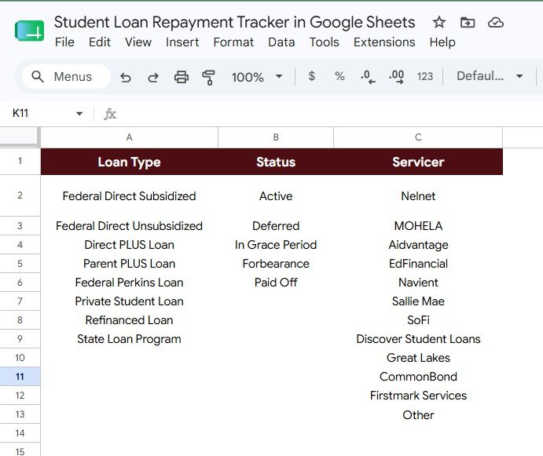
Task: Print the spreadsheet
Action: [x=181, y=77]
